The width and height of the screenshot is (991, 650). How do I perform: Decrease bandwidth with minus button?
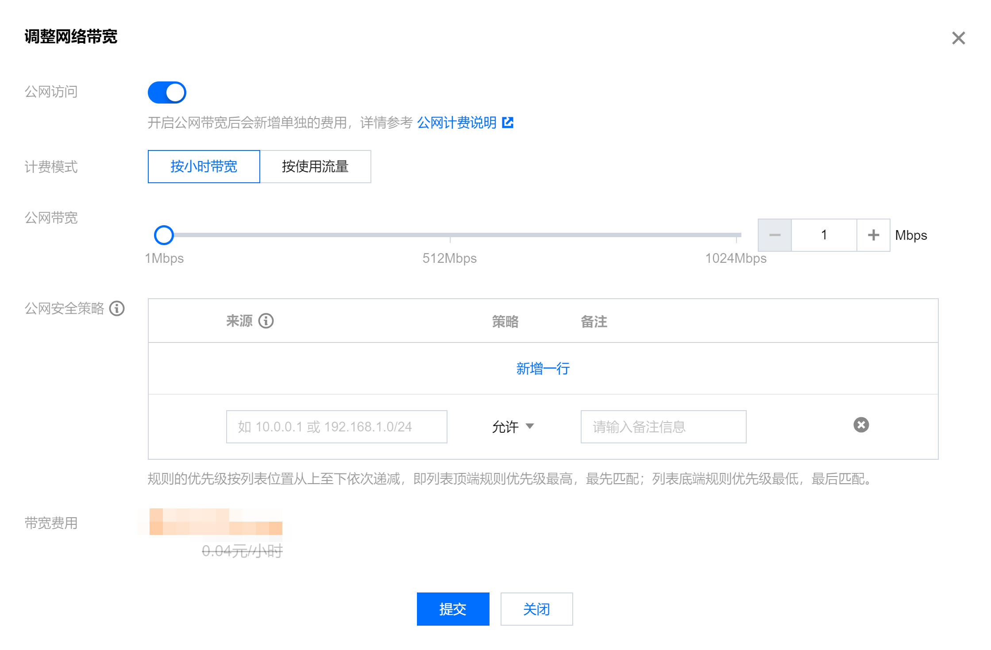[775, 235]
